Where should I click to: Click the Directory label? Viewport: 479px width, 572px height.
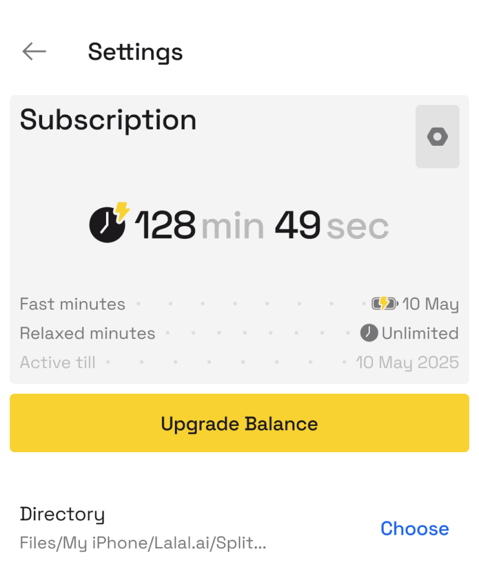coord(62,515)
